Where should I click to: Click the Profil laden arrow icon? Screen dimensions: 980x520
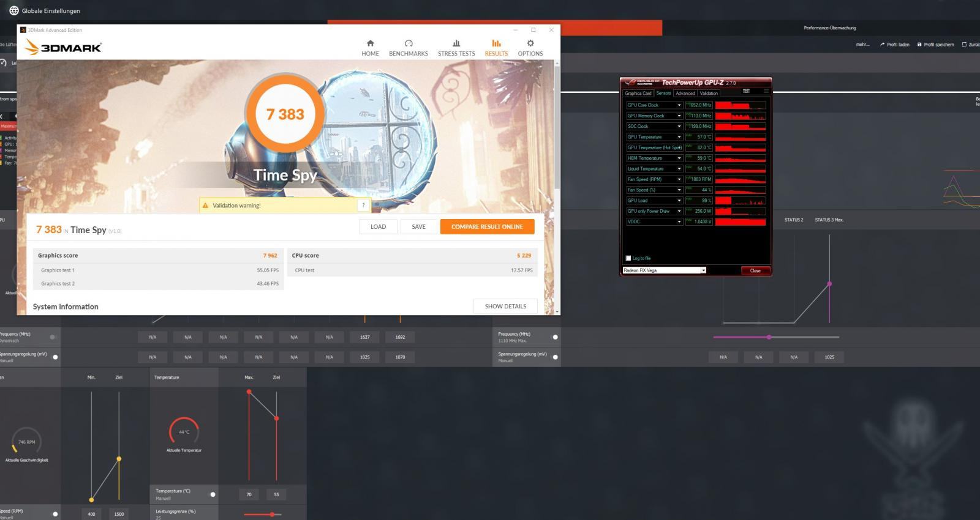coord(882,44)
